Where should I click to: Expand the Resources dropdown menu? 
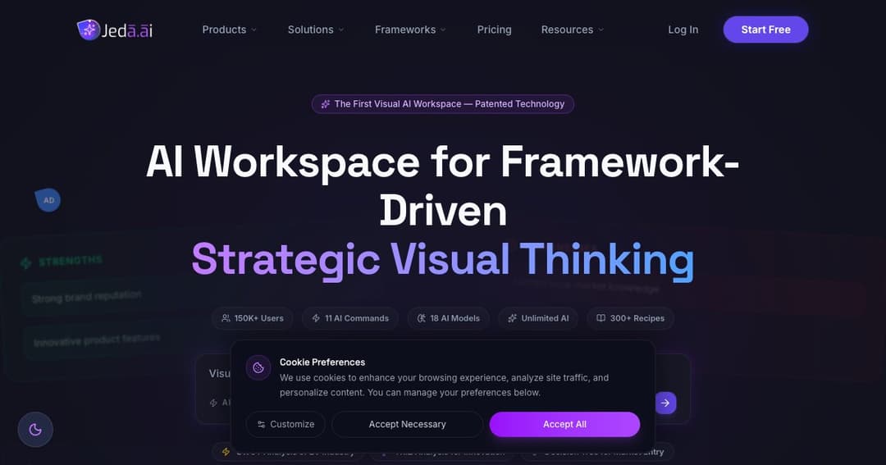[x=573, y=30]
